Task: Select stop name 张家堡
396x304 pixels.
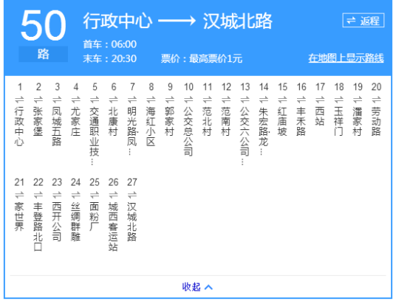Action: (x=38, y=121)
